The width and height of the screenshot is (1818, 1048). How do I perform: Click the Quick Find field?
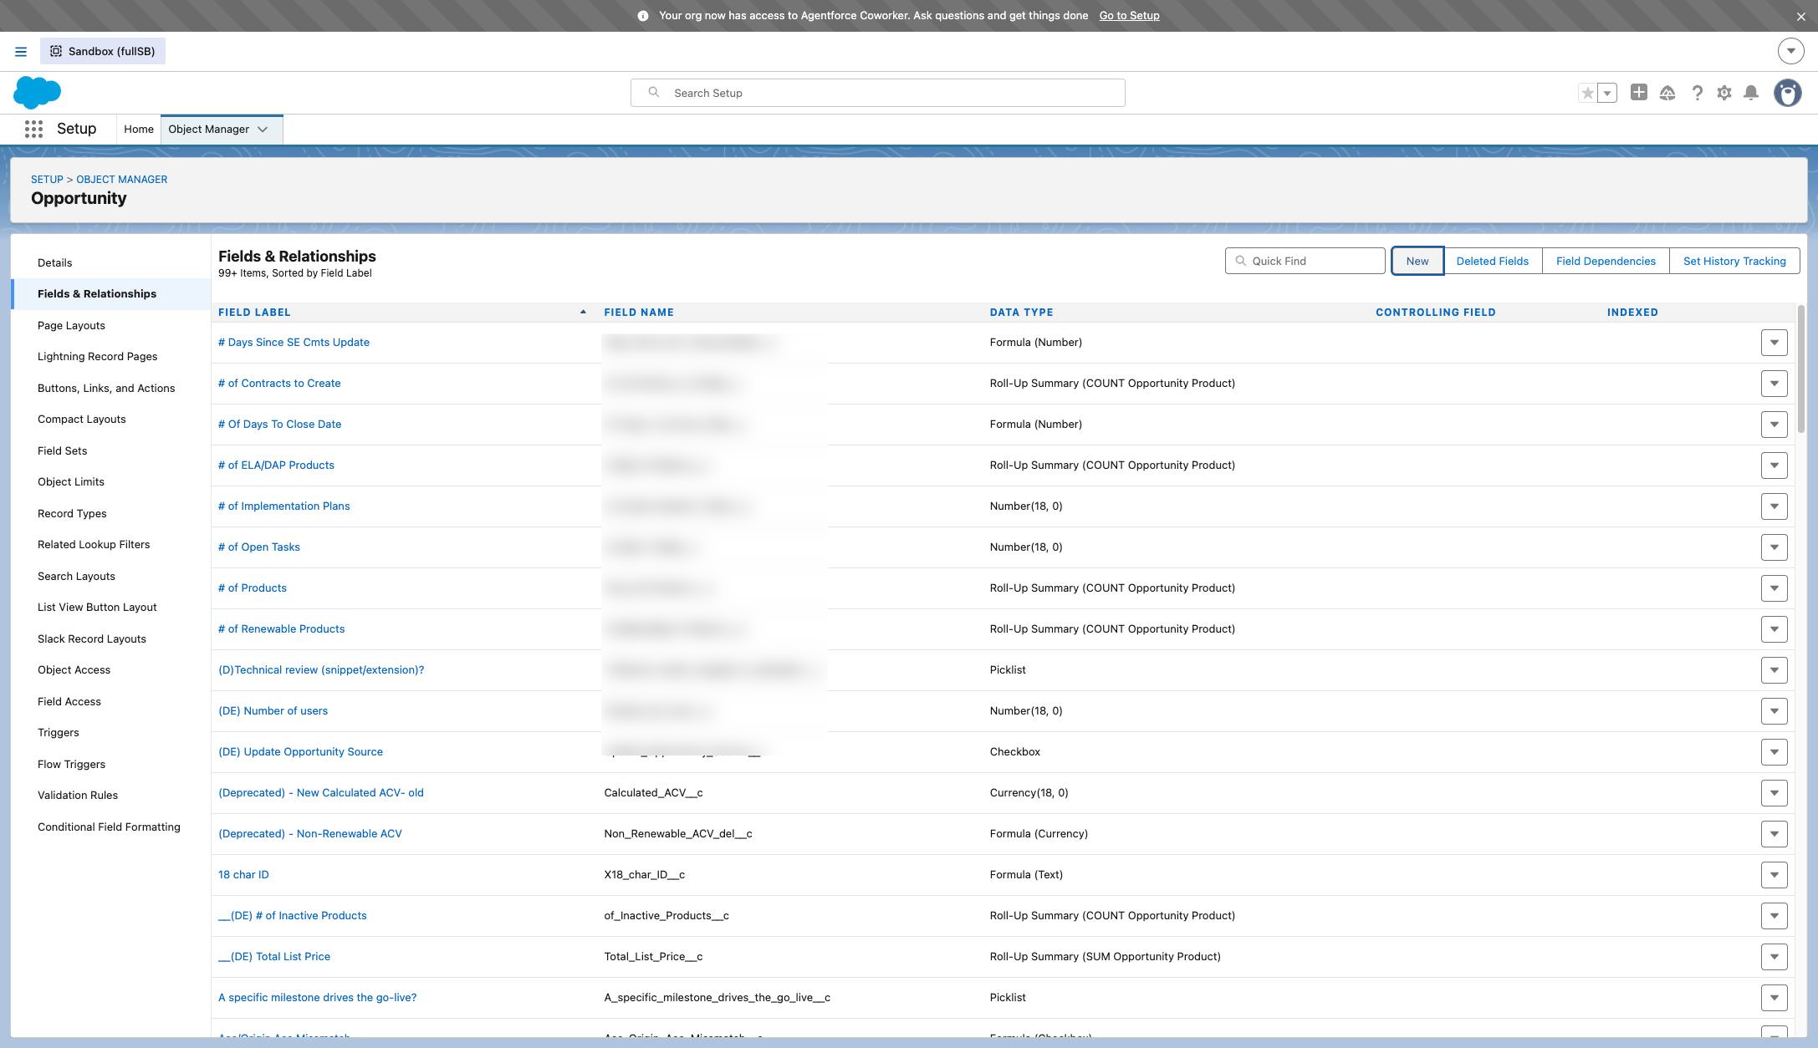[x=1305, y=261]
